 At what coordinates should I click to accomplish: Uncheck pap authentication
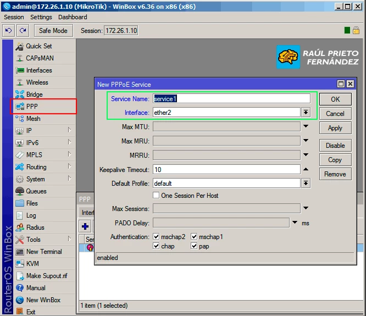point(194,246)
